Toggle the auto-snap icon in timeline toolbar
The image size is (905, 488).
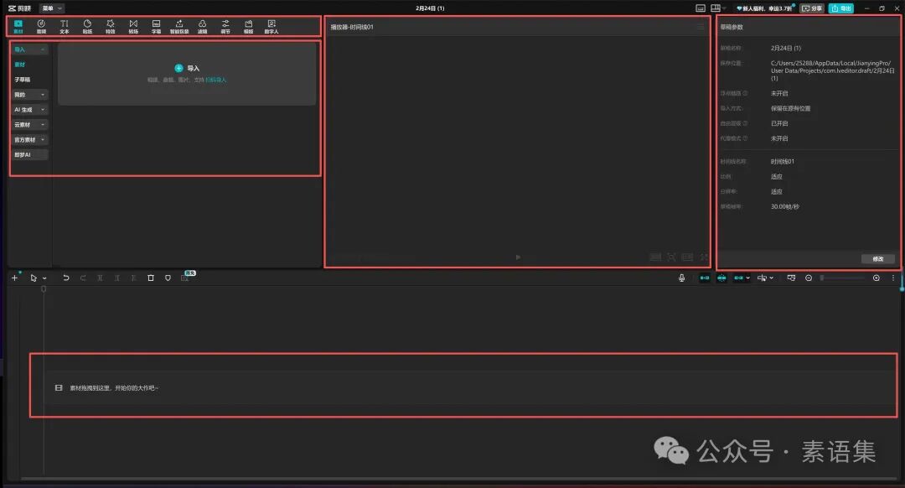pos(721,278)
